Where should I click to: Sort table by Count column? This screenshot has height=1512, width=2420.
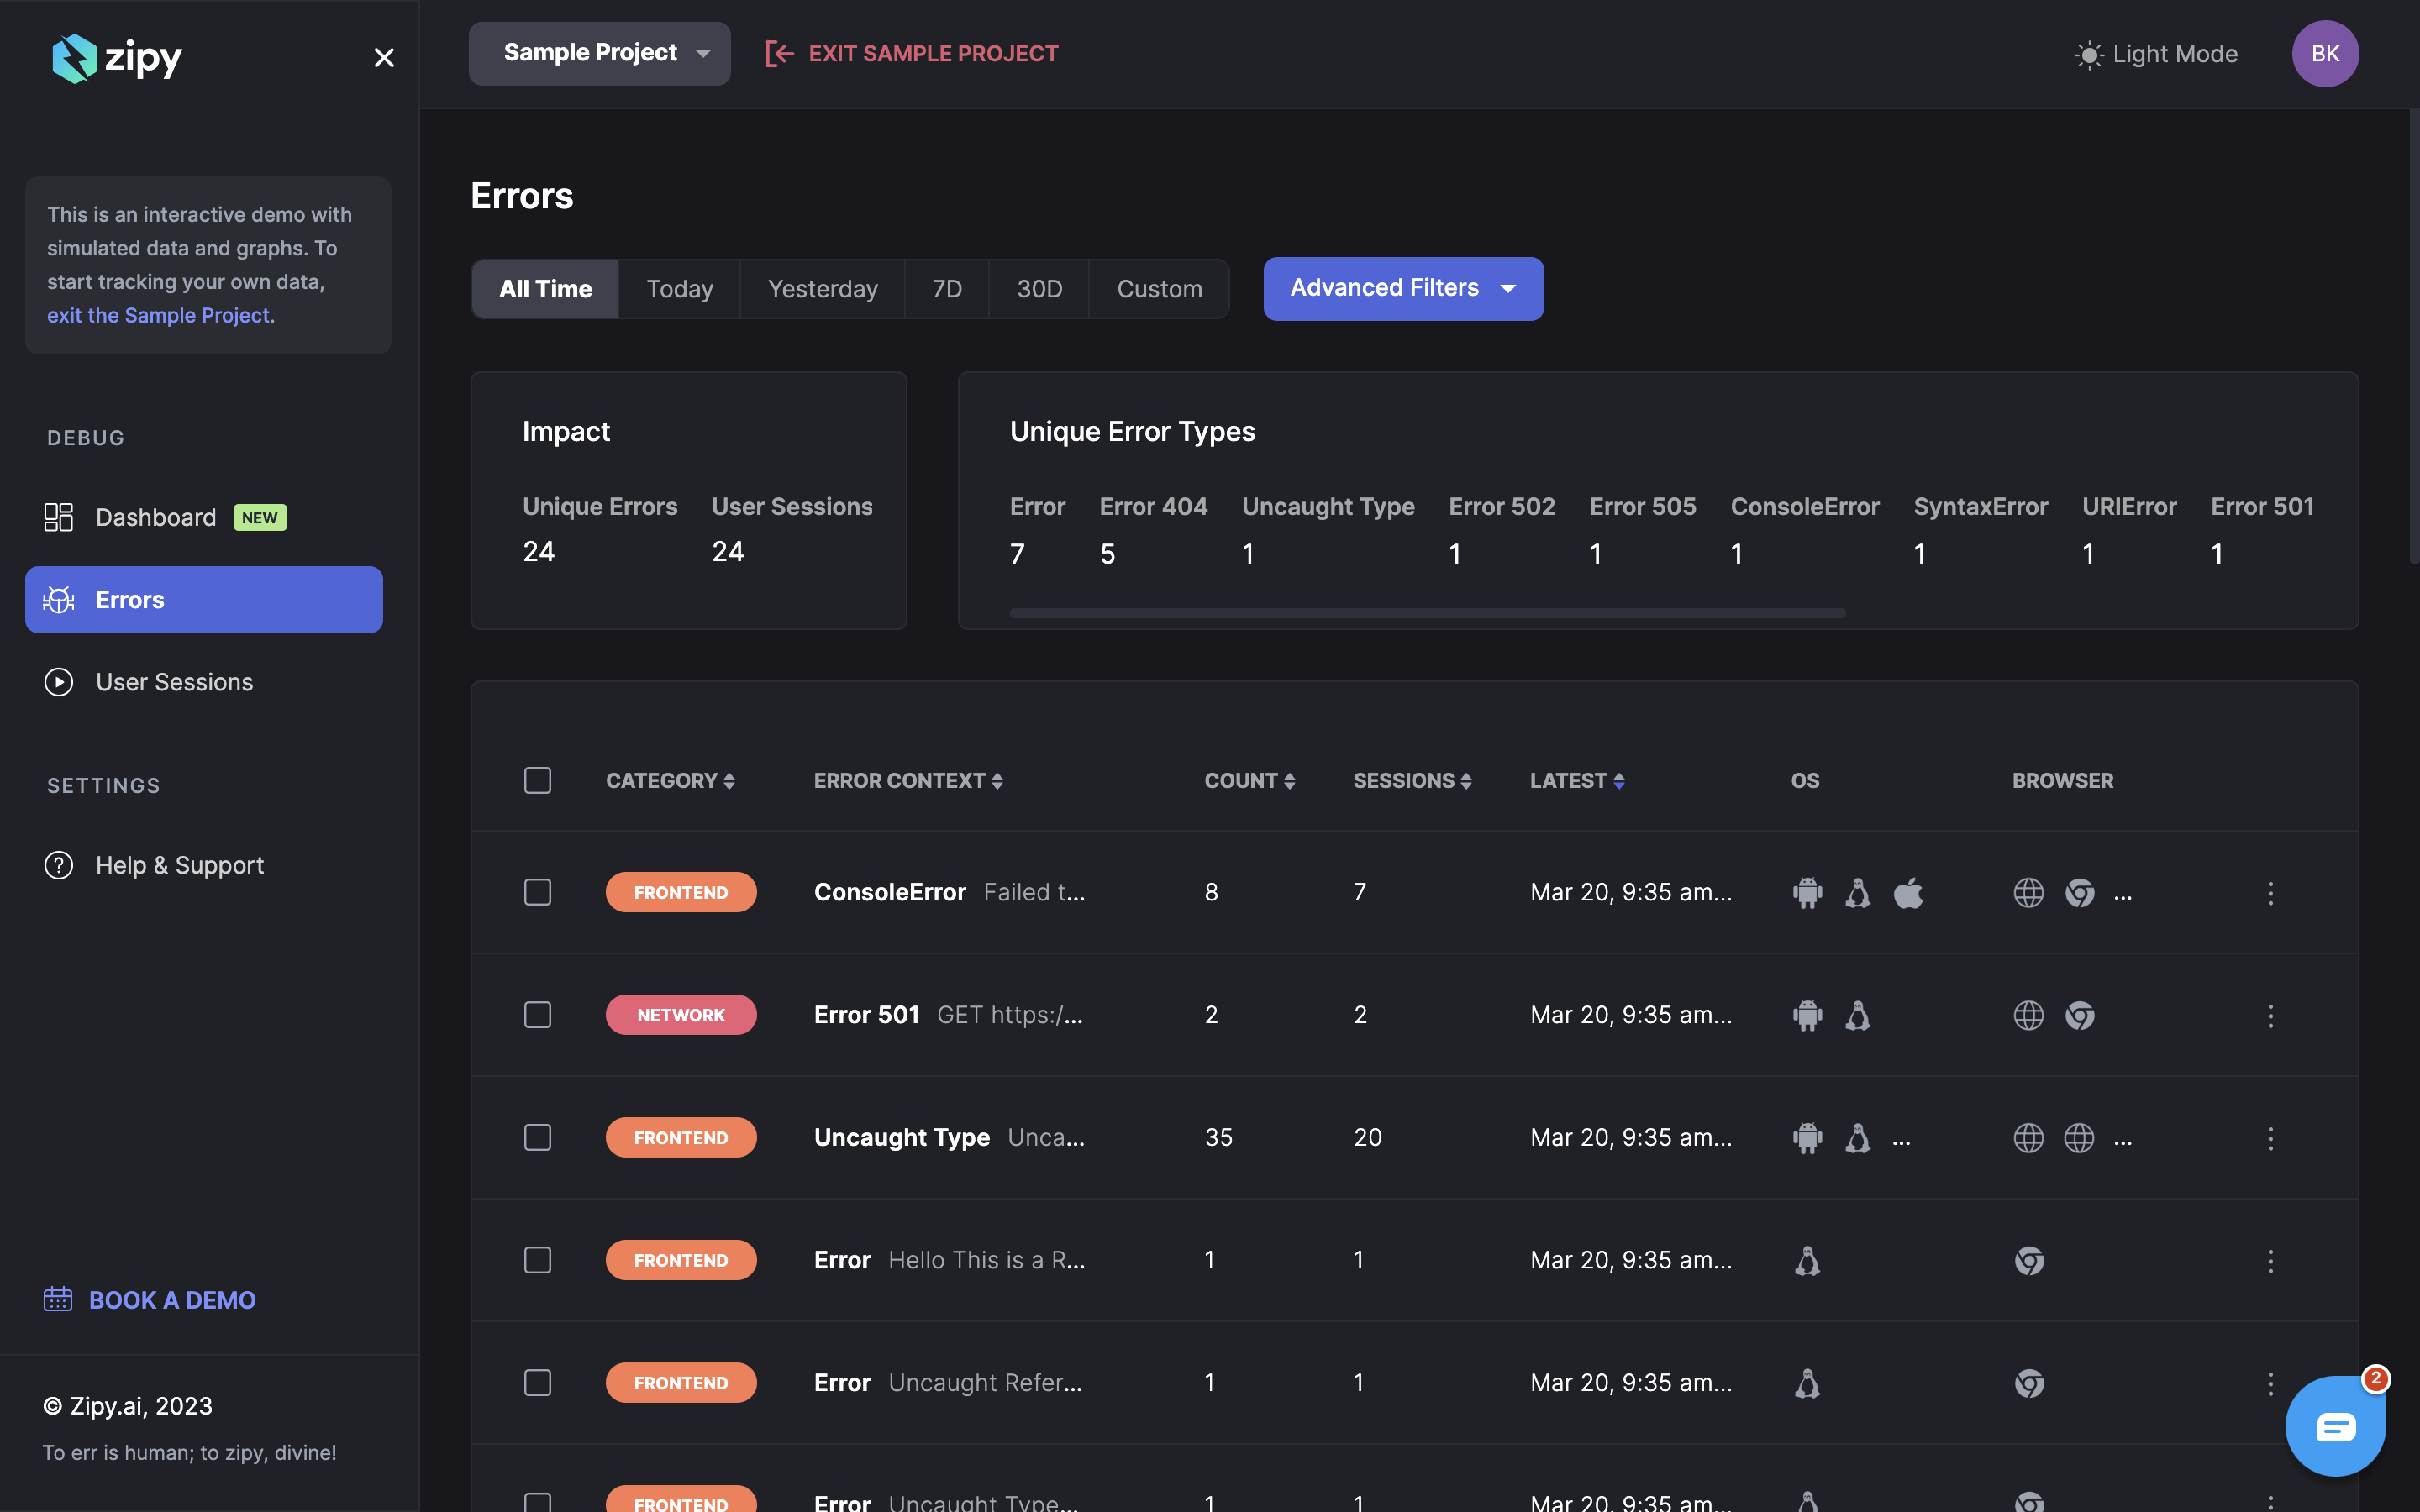[x=1249, y=781]
